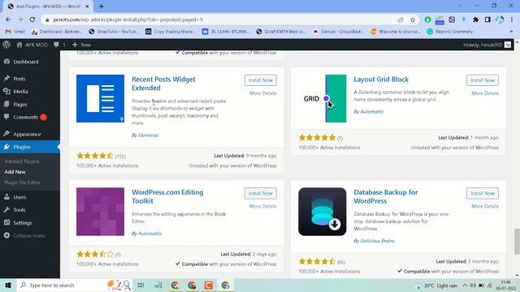This screenshot has height=292, width=520.
Task: Open author Delicious Brains link
Action: (x=377, y=241)
